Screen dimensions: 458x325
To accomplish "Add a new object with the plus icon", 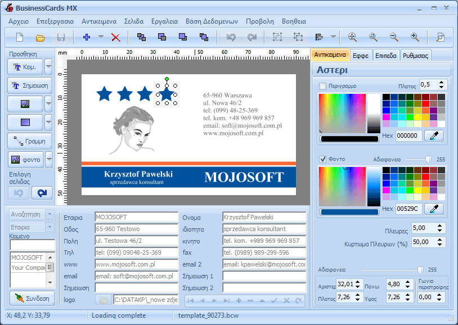I will pyautogui.click(x=87, y=37).
